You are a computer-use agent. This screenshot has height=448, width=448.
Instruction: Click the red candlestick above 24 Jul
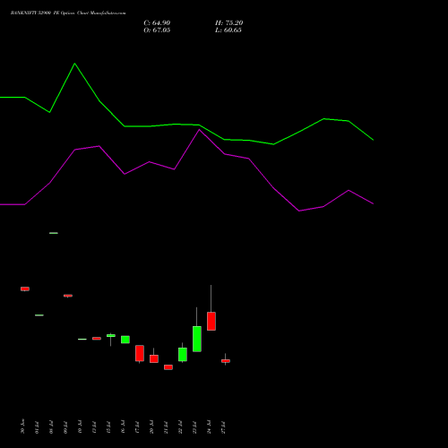(x=211, y=321)
